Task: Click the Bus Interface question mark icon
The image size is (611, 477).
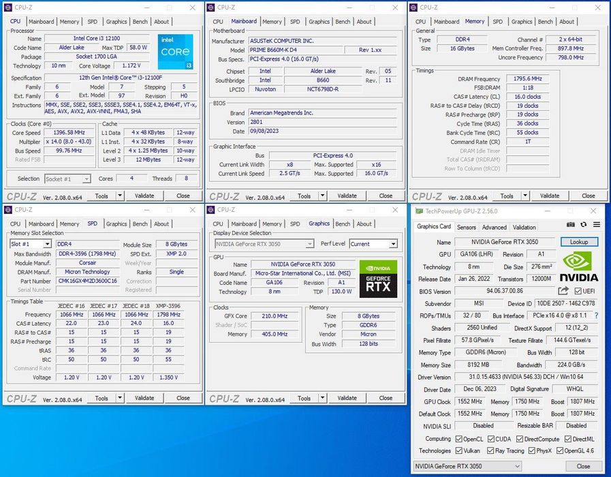Action: [x=596, y=316]
